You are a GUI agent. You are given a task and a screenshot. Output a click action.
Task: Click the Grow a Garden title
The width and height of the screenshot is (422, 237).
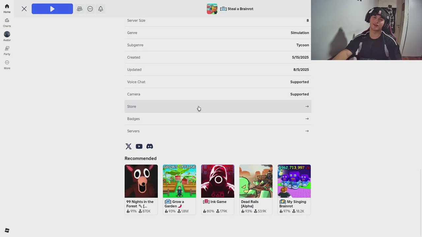click(174, 204)
